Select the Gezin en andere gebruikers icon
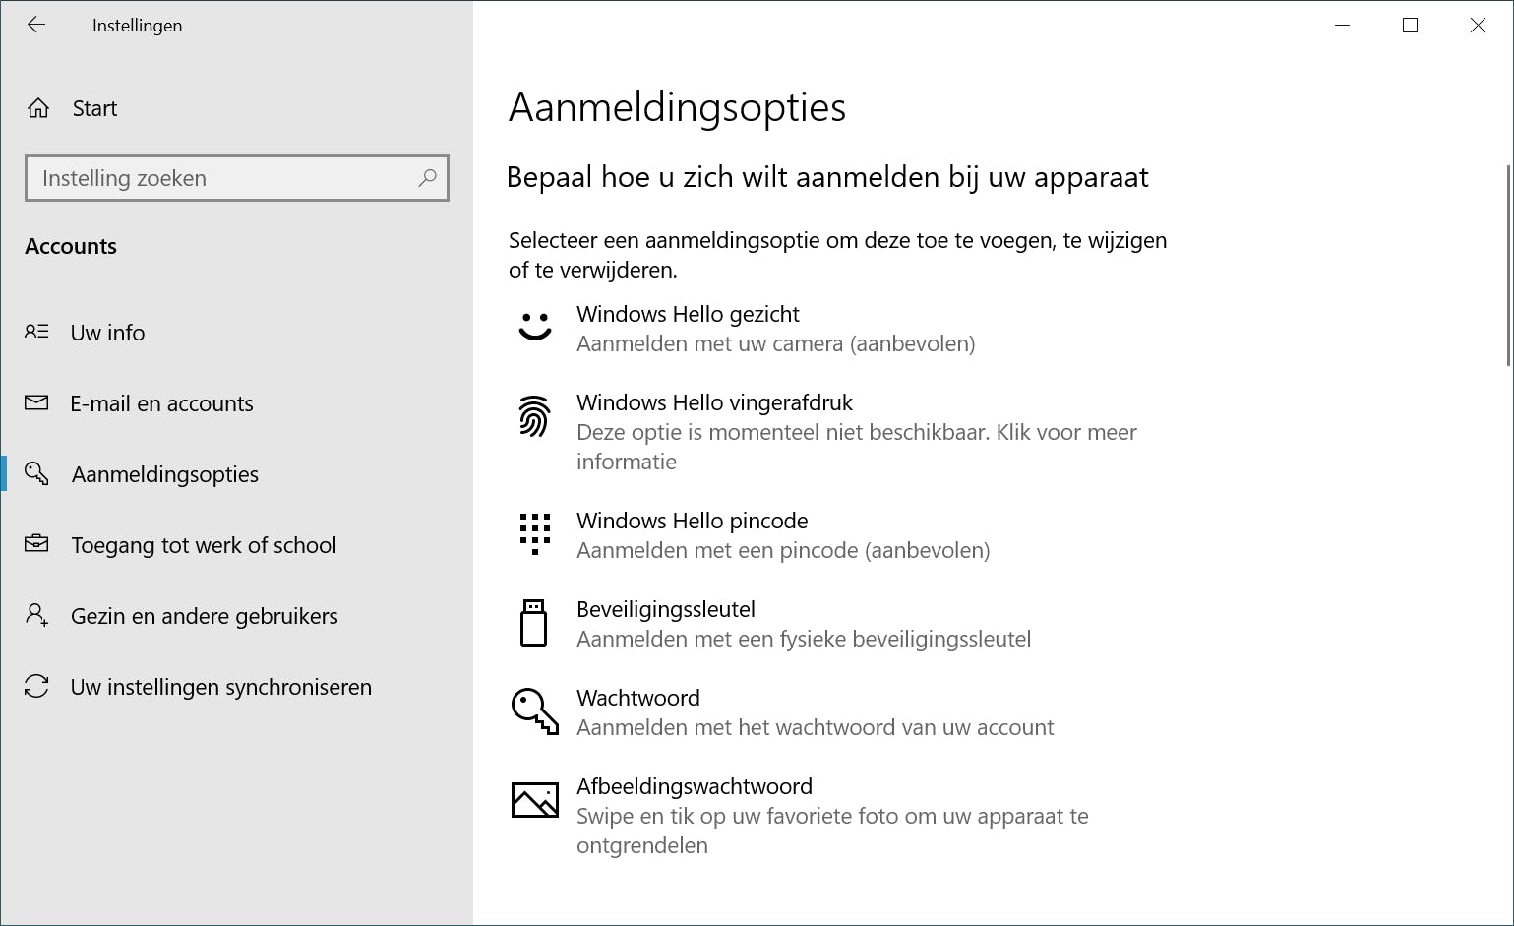This screenshot has height=926, width=1514. click(x=36, y=615)
